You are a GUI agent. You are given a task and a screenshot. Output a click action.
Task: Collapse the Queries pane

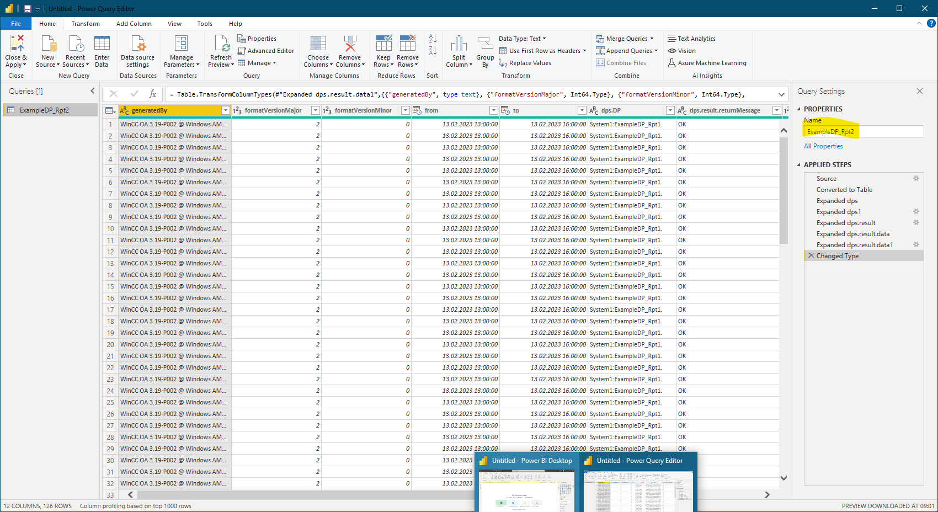click(x=93, y=91)
